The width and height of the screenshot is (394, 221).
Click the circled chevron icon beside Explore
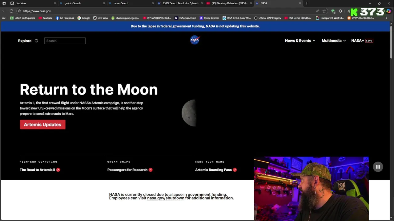(36, 41)
